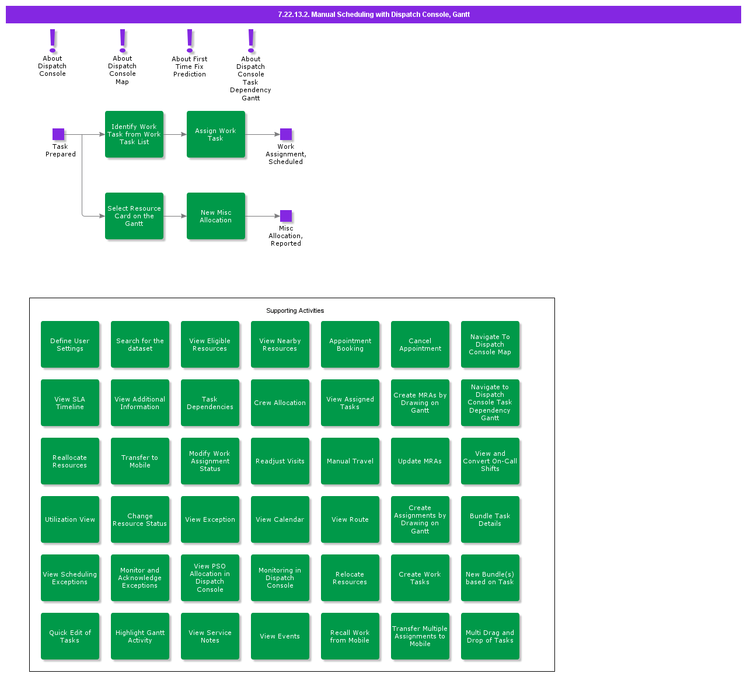This screenshot has height=677, width=747.
Task: Open the Task Dependencies activity
Action: 210,403
